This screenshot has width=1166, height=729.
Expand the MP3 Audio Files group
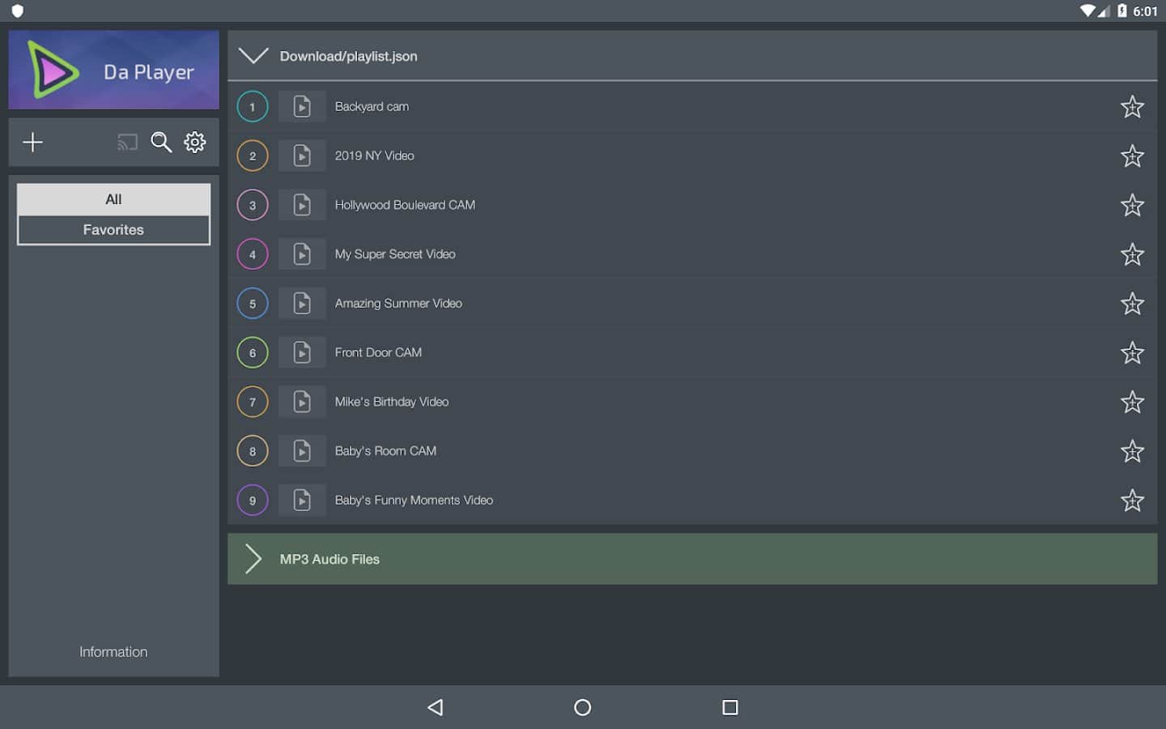[253, 559]
